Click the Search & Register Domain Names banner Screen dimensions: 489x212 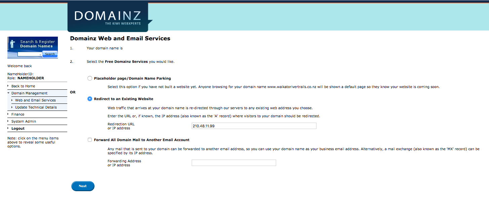pyautogui.click(x=37, y=44)
